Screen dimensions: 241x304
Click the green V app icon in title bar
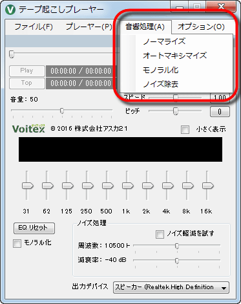10,10
